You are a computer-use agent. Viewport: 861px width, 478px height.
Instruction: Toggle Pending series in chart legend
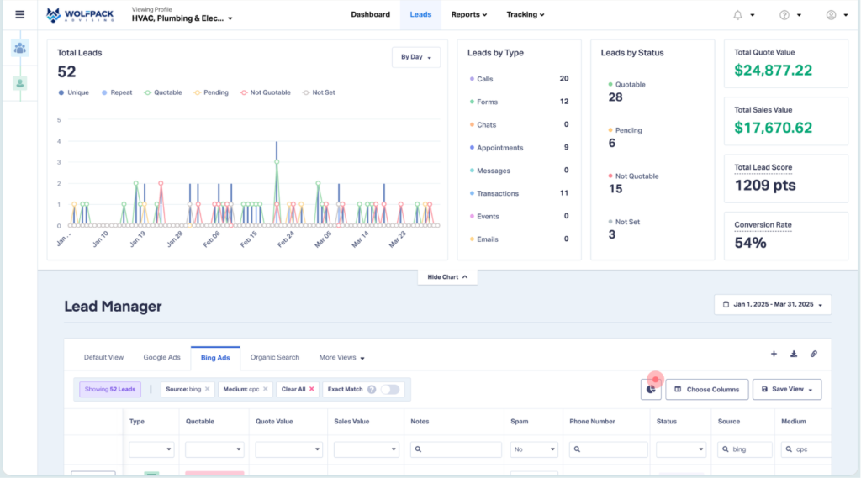coord(211,92)
